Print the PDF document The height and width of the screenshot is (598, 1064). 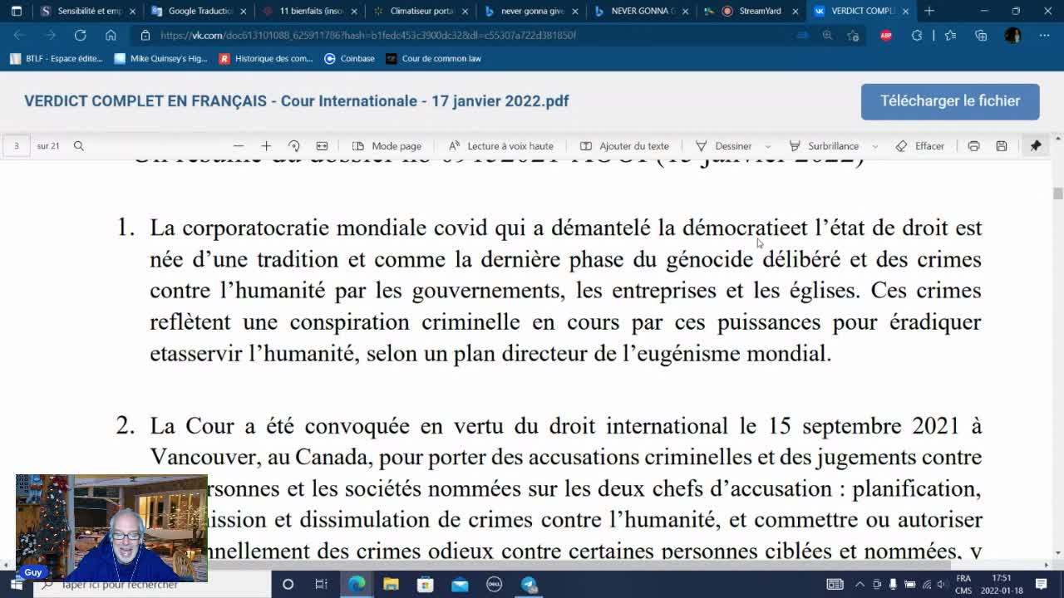(973, 146)
